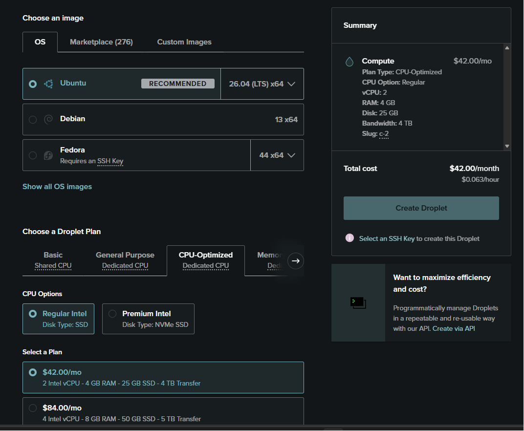Click the Summary scrollbar up arrow
This screenshot has height=431, width=524.
[x=507, y=48]
